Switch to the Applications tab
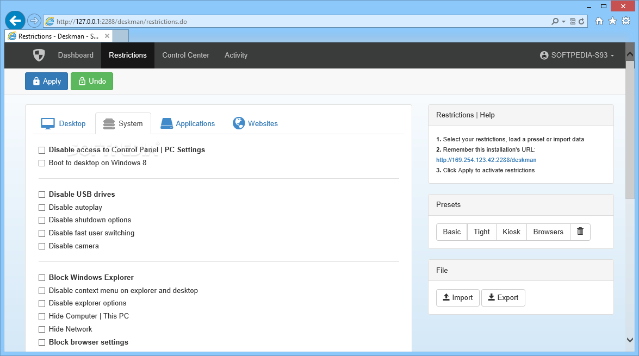This screenshot has width=639, height=356. (188, 123)
